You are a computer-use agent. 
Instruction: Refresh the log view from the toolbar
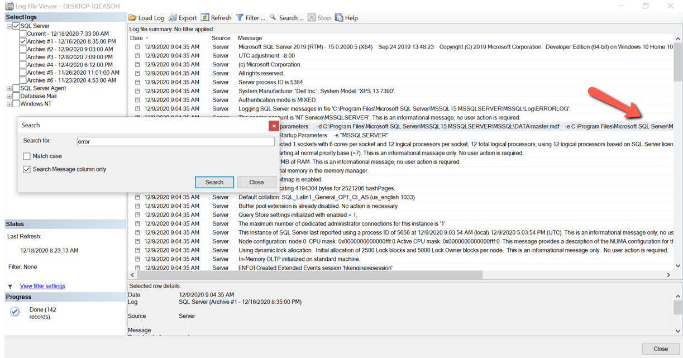(216, 18)
